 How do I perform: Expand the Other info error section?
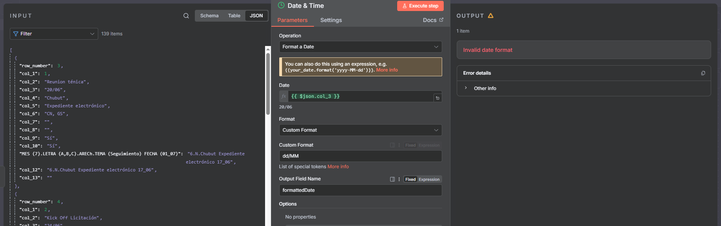485,88
